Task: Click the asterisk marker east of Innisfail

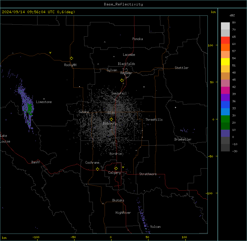Action: [x=144, y=87]
